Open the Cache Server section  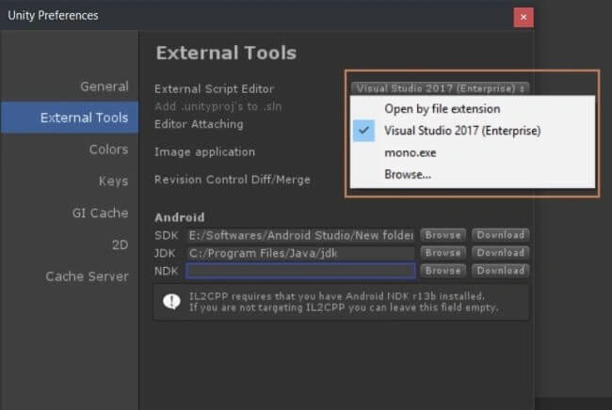[87, 276]
